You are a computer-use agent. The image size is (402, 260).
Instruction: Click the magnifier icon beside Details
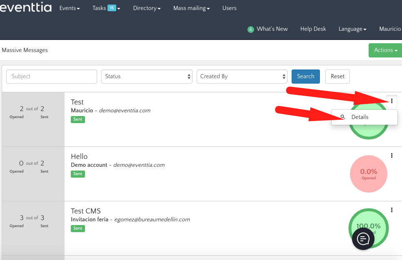(x=343, y=117)
